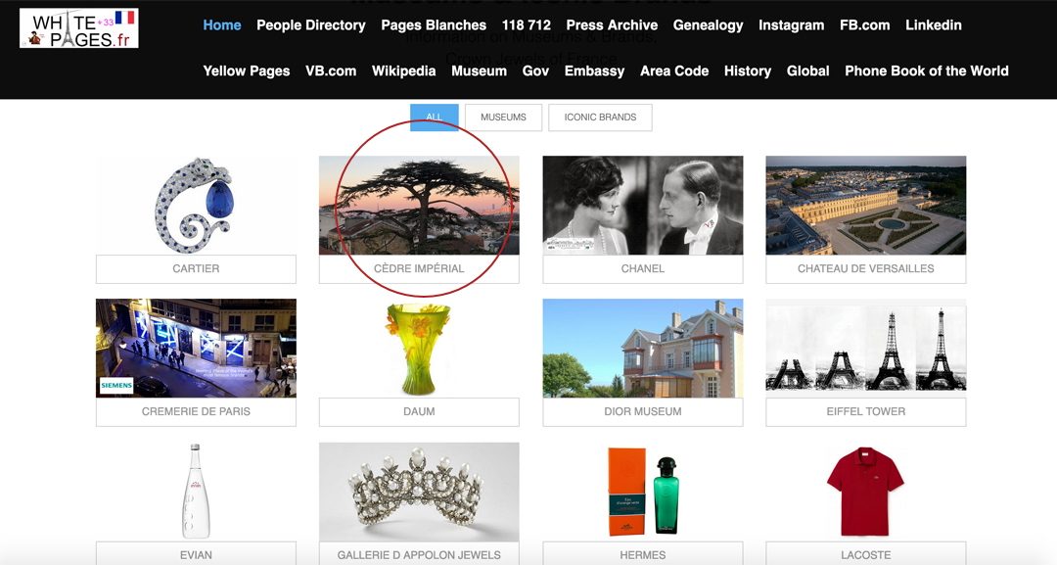
Task: Open the Evian water bottle image
Action: pos(196,492)
